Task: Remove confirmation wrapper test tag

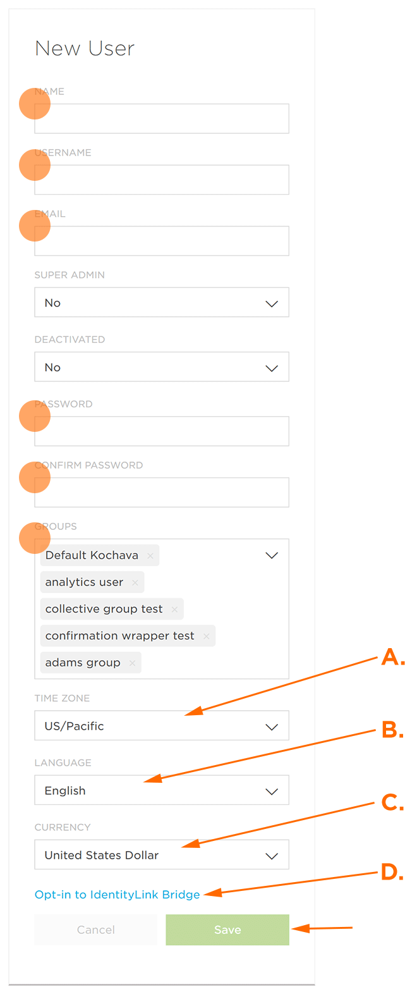Action: tap(207, 636)
